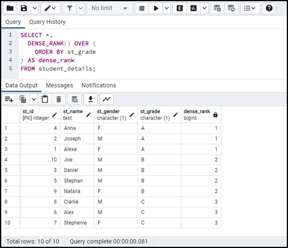This screenshot has height=248, width=288.
Task: View the Notifications tab
Action: (x=98, y=85)
